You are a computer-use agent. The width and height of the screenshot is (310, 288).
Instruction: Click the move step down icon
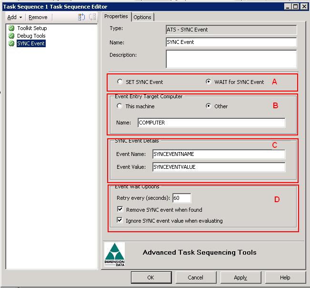click(92, 17)
